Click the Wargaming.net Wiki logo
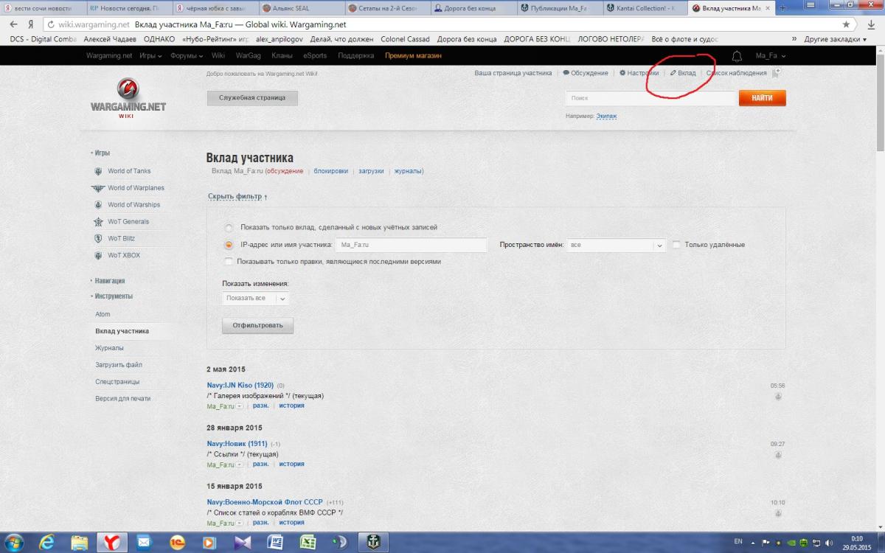Image resolution: width=885 pixels, height=553 pixels. pyautogui.click(x=128, y=98)
